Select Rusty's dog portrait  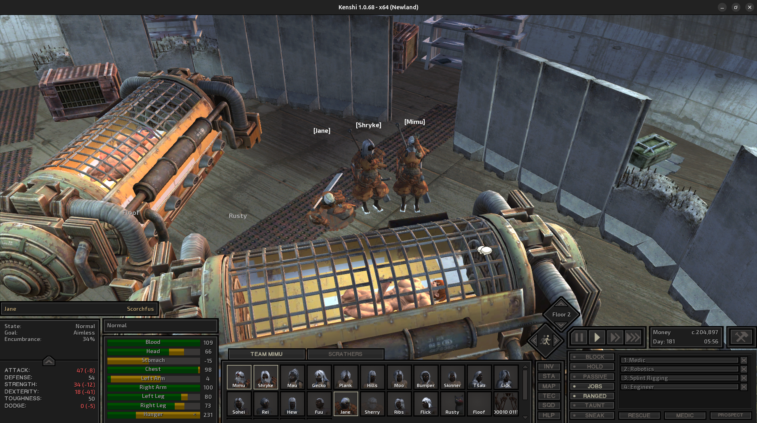[x=452, y=404]
